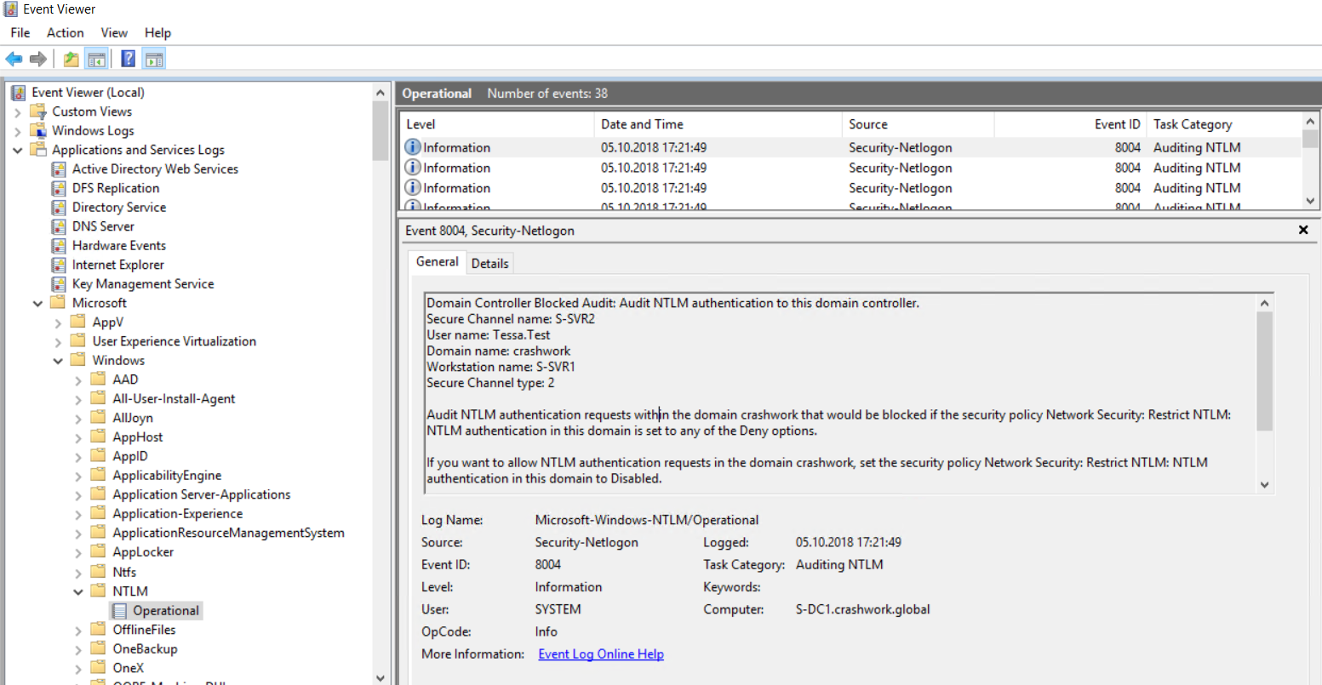
Task: Select the OneX tree item
Action: (129, 668)
